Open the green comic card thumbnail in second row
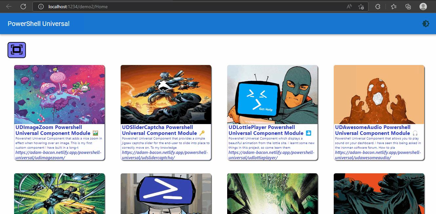 (x=59, y=194)
